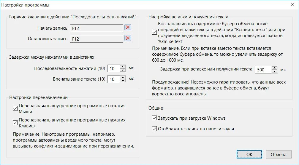Focus the text typing delay value field

[114, 79]
